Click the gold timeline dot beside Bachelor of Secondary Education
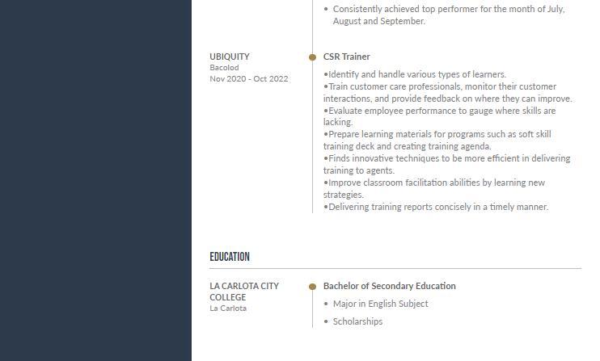Viewport: 600px width, 361px height. pyautogui.click(x=312, y=287)
